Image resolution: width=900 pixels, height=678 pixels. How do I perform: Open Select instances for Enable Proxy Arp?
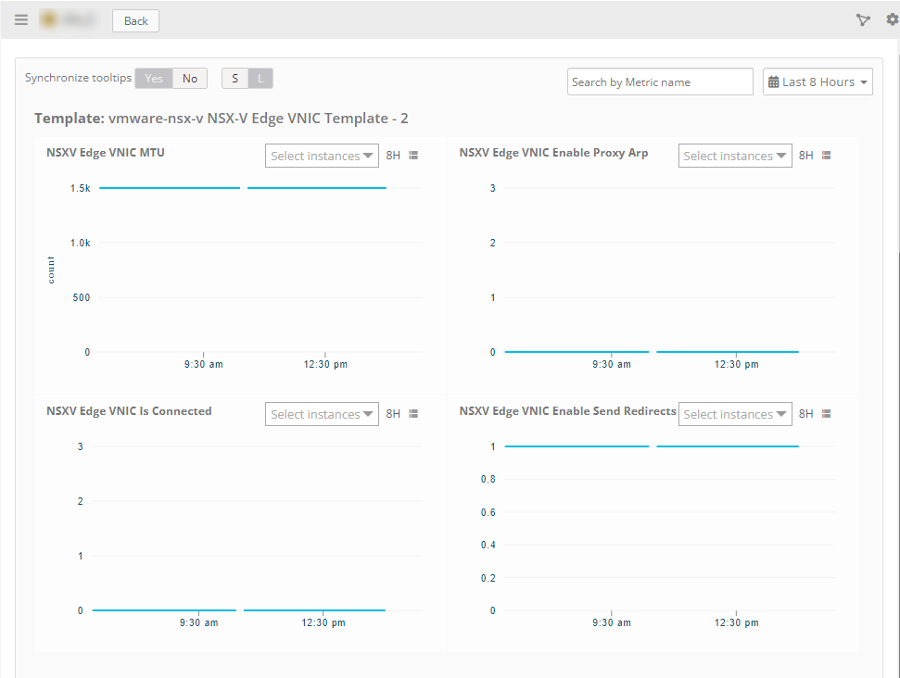pos(735,155)
